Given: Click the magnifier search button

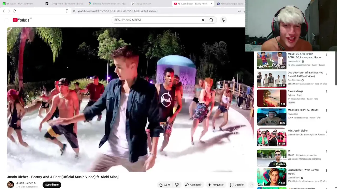Looking at the screenshot, I should point(211,20).
